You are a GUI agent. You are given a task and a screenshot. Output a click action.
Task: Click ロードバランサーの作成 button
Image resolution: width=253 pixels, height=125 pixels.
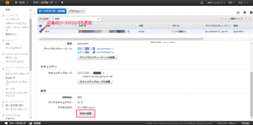click(x=52, y=11)
